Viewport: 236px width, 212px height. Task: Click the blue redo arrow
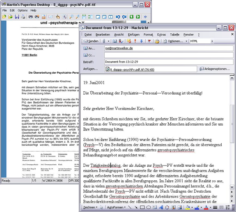point(124,17)
